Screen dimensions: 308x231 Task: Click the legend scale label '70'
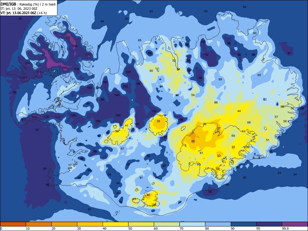point(181,229)
